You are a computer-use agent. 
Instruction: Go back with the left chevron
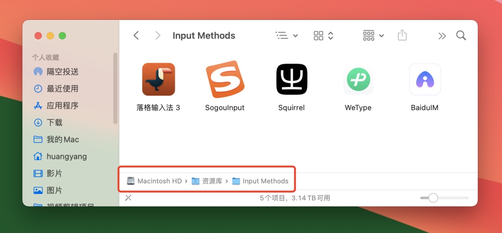click(x=136, y=35)
